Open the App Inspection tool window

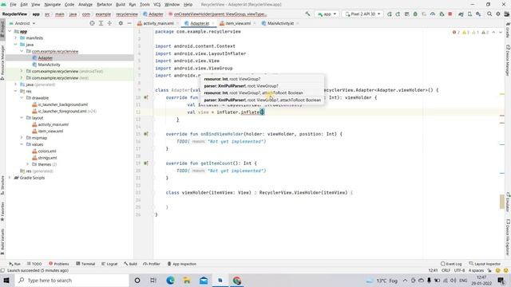(182, 264)
